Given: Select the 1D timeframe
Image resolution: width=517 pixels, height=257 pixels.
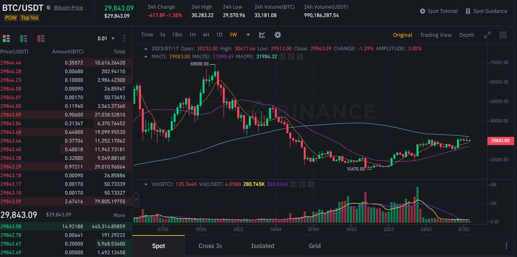Looking at the screenshot, I should coord(219,35).
